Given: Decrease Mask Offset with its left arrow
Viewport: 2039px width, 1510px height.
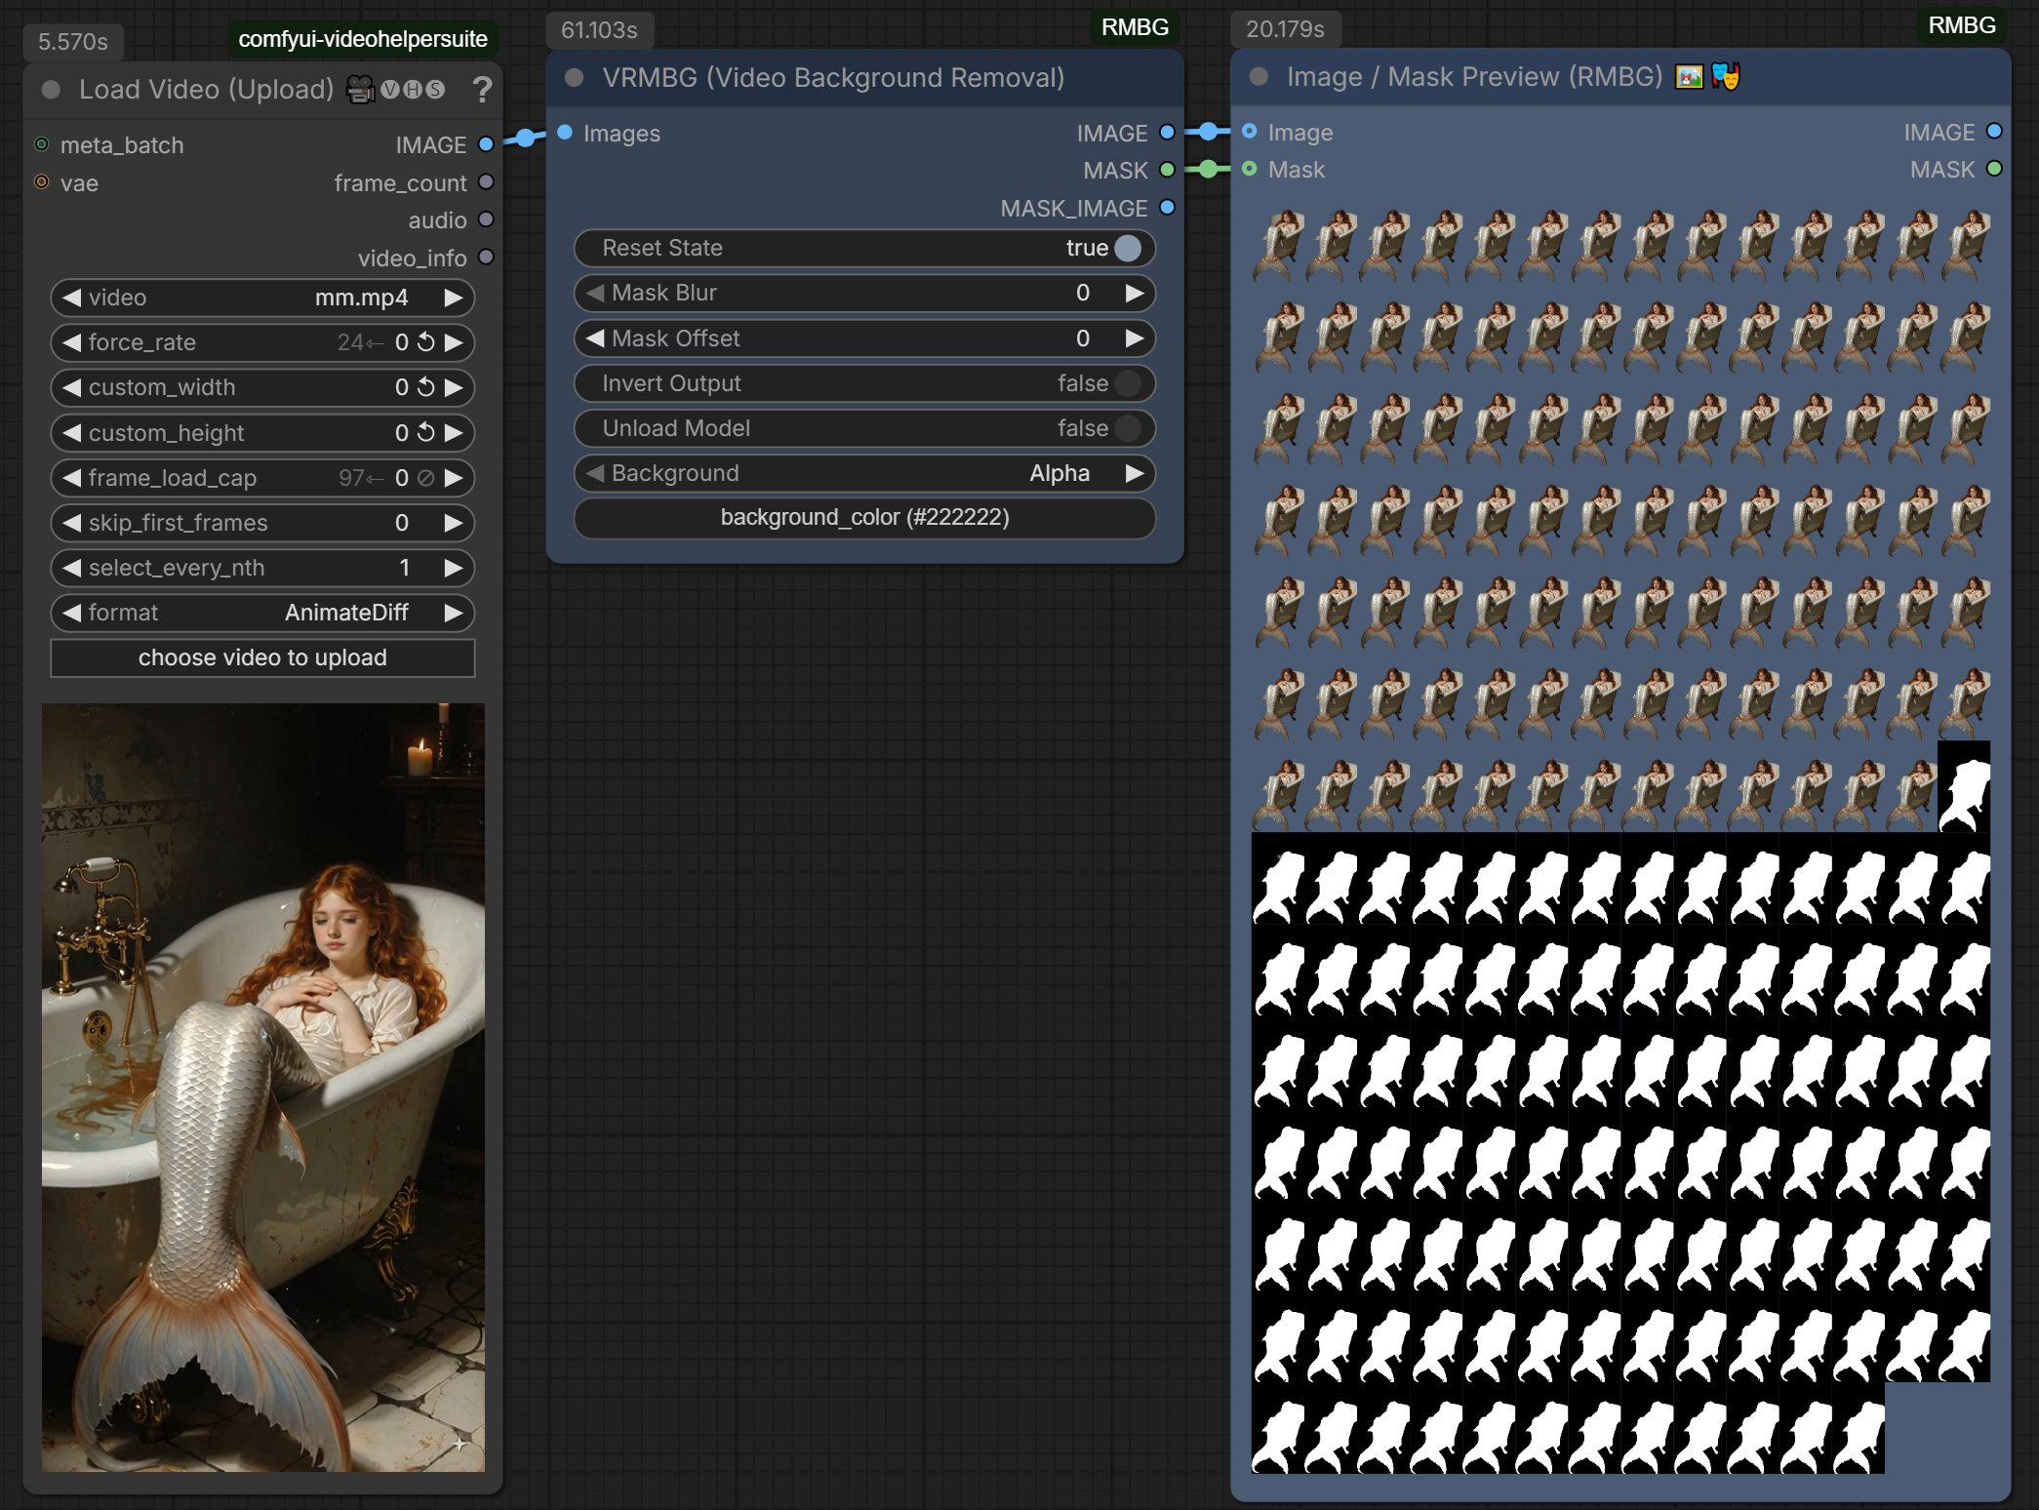Looking at the screenshot, I should (595, 338).
